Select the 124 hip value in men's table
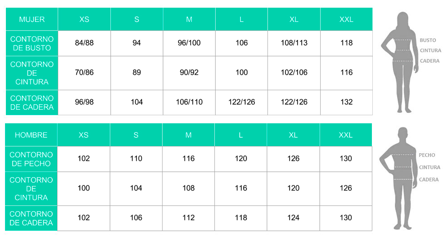The height and width of the screenshot is (238, 445). (293, 218)
